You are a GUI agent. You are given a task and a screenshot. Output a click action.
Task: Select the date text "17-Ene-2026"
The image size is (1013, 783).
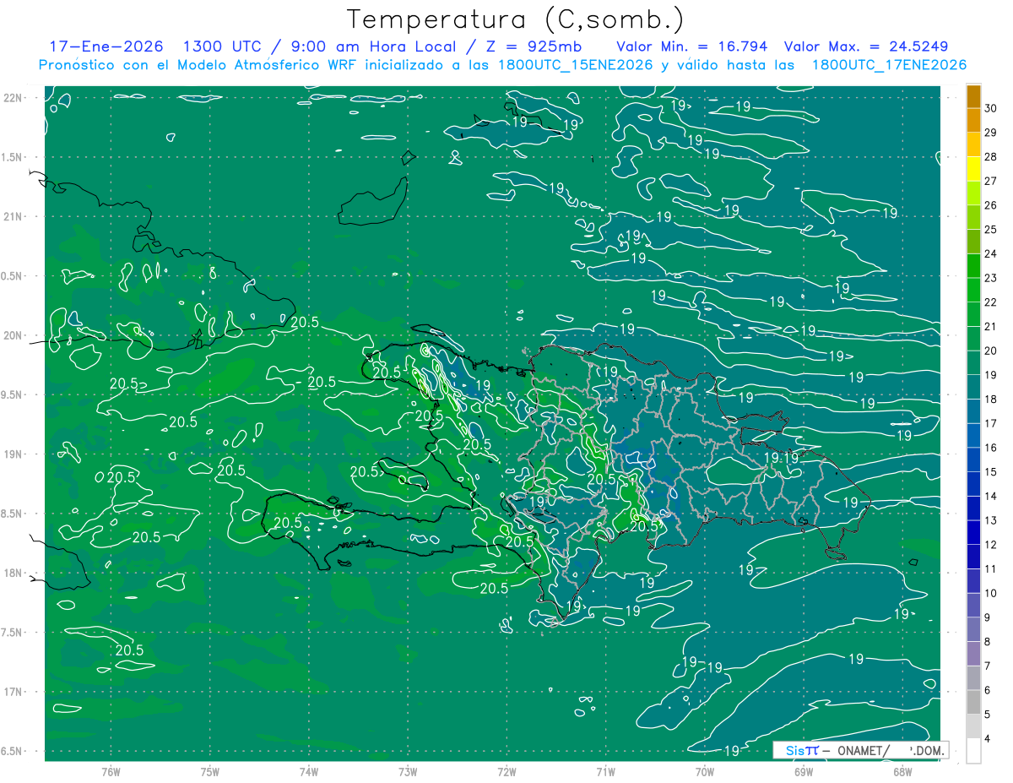106,46
